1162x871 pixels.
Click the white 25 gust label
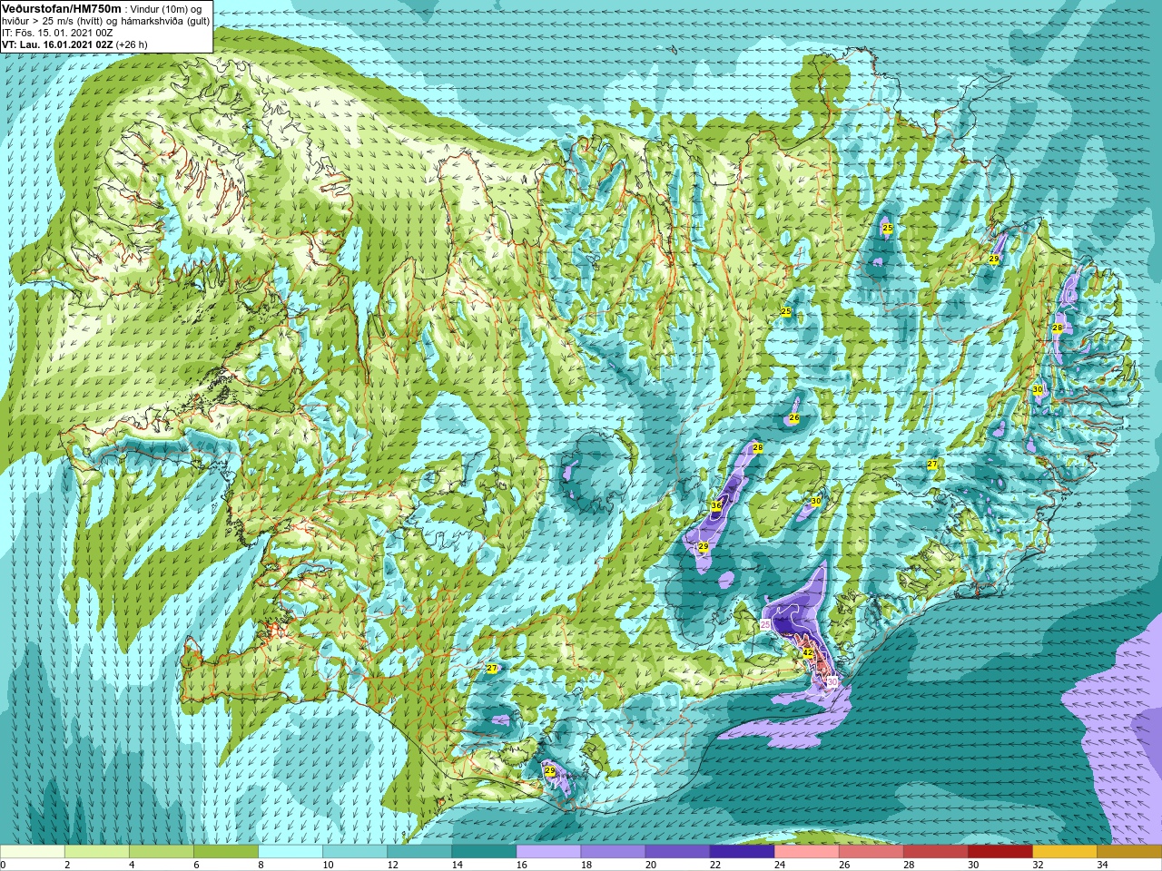(765, 625)
